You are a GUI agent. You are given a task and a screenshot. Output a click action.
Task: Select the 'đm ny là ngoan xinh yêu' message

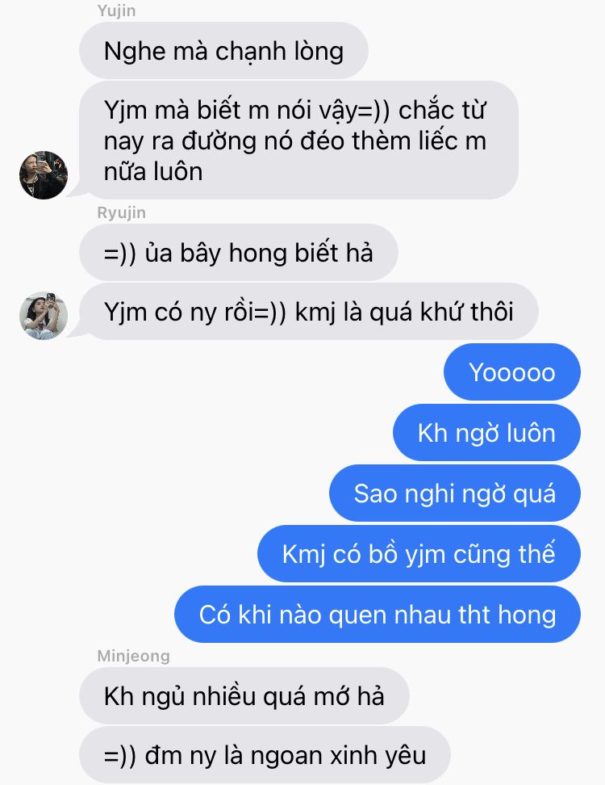265,755
